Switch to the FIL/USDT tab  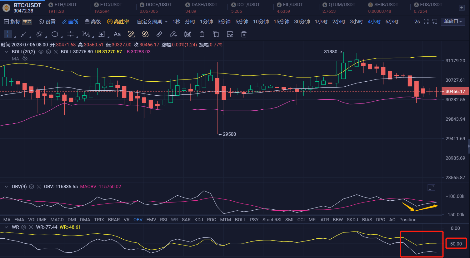[x=290, y=8]
